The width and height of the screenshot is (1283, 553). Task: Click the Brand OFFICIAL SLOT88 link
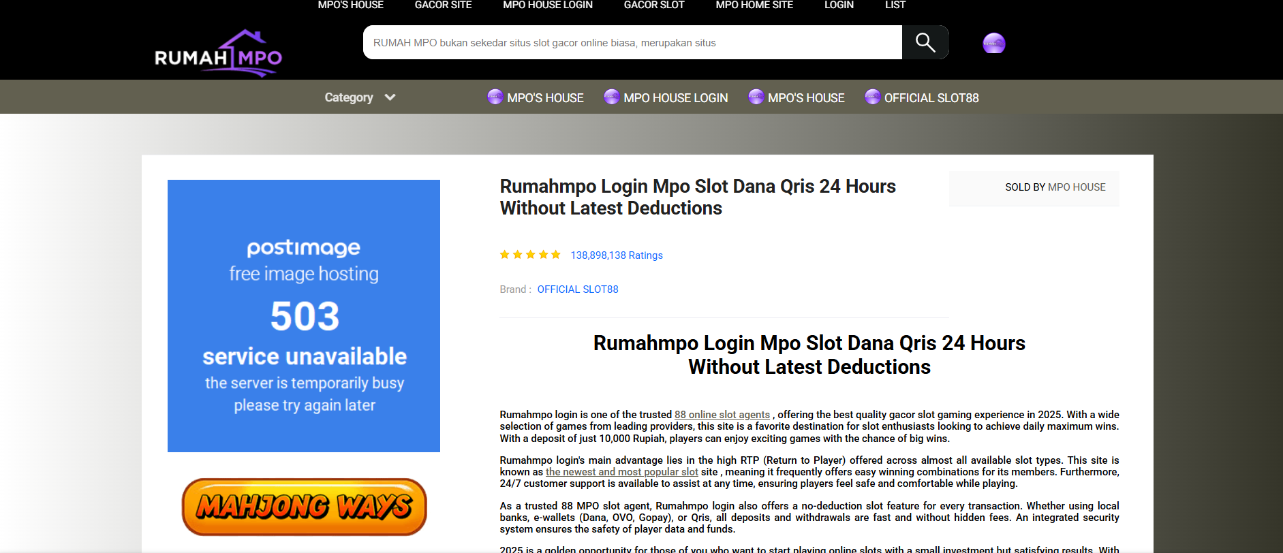(x=578, y=289)
